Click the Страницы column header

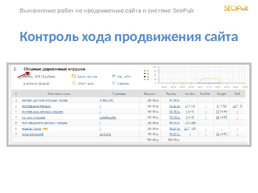[x=119, y=94]
